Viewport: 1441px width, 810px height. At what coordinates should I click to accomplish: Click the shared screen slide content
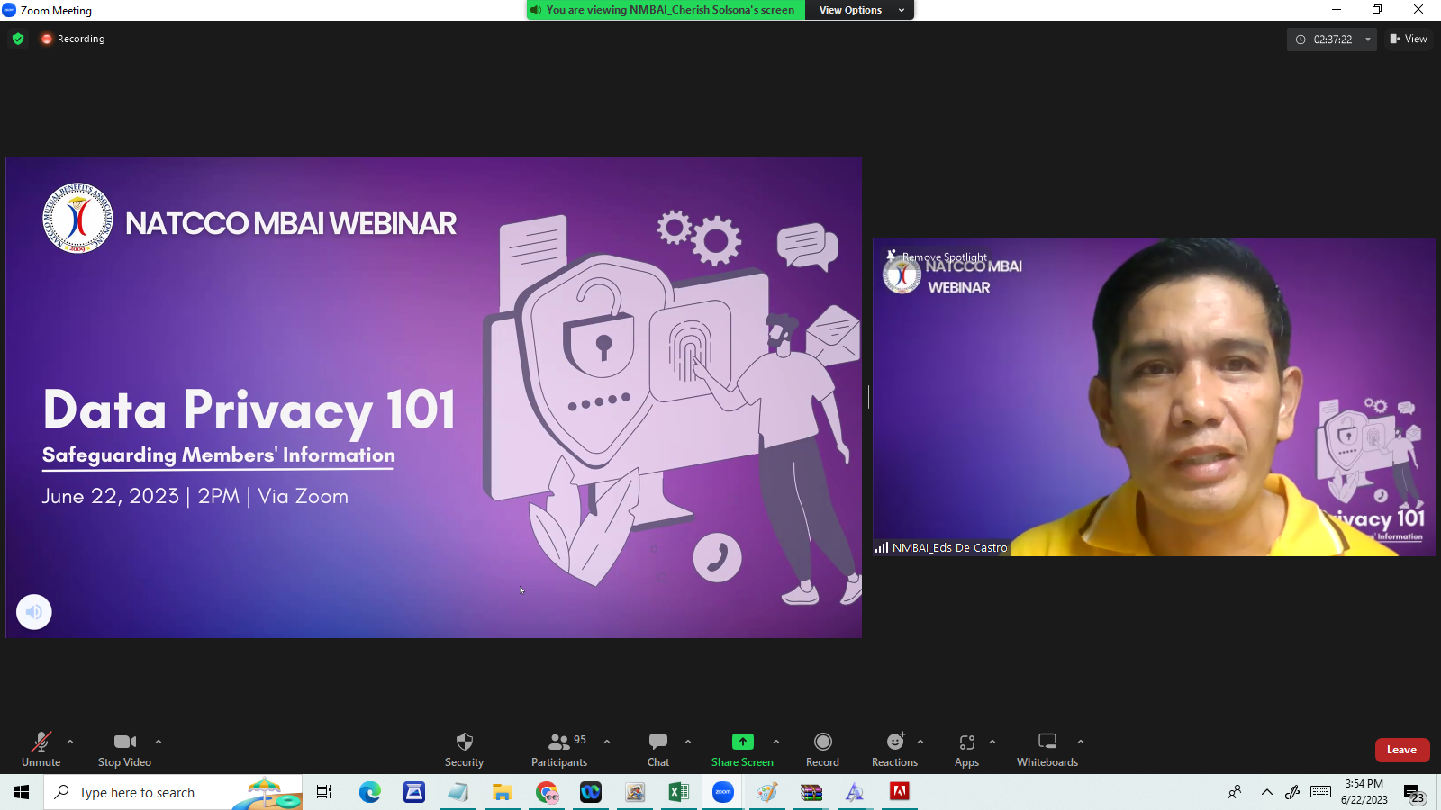(x=433, y=397)
